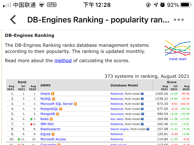This screenshot has height=145, width=194.
Task: Click MySQL's score 1238.22
Action: [x=161, y=99]
